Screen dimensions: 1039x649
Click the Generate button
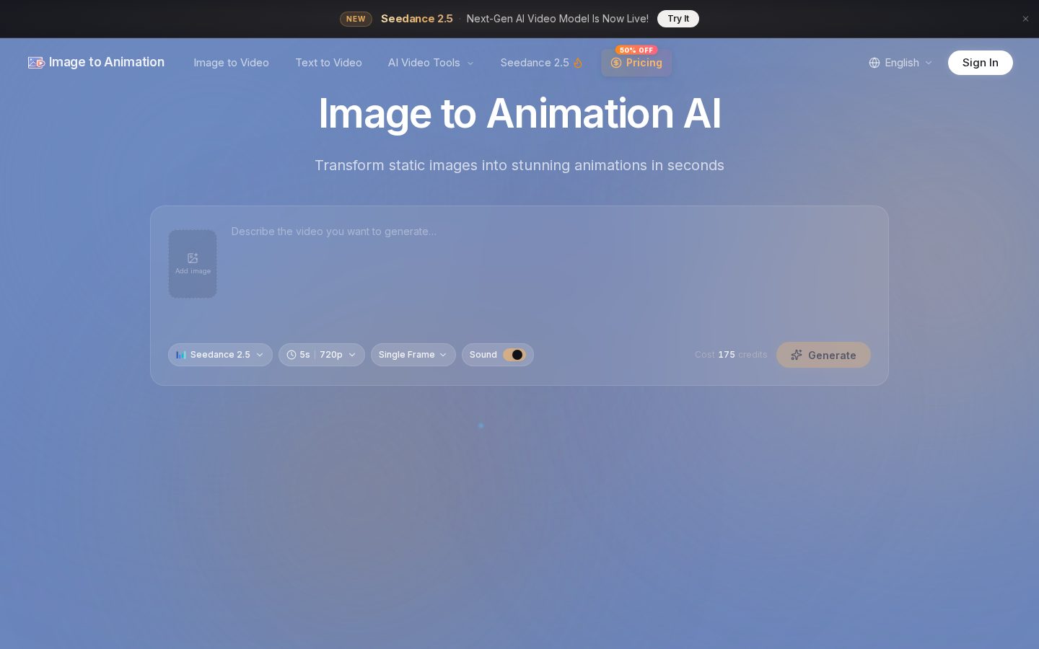coord(823,355)
